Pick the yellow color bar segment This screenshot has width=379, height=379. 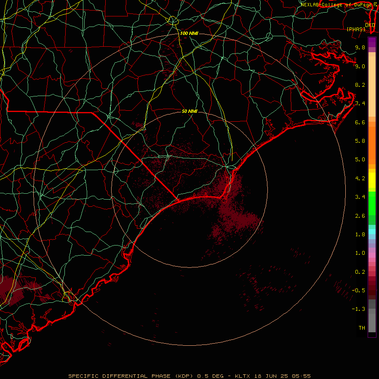(372, 180)
